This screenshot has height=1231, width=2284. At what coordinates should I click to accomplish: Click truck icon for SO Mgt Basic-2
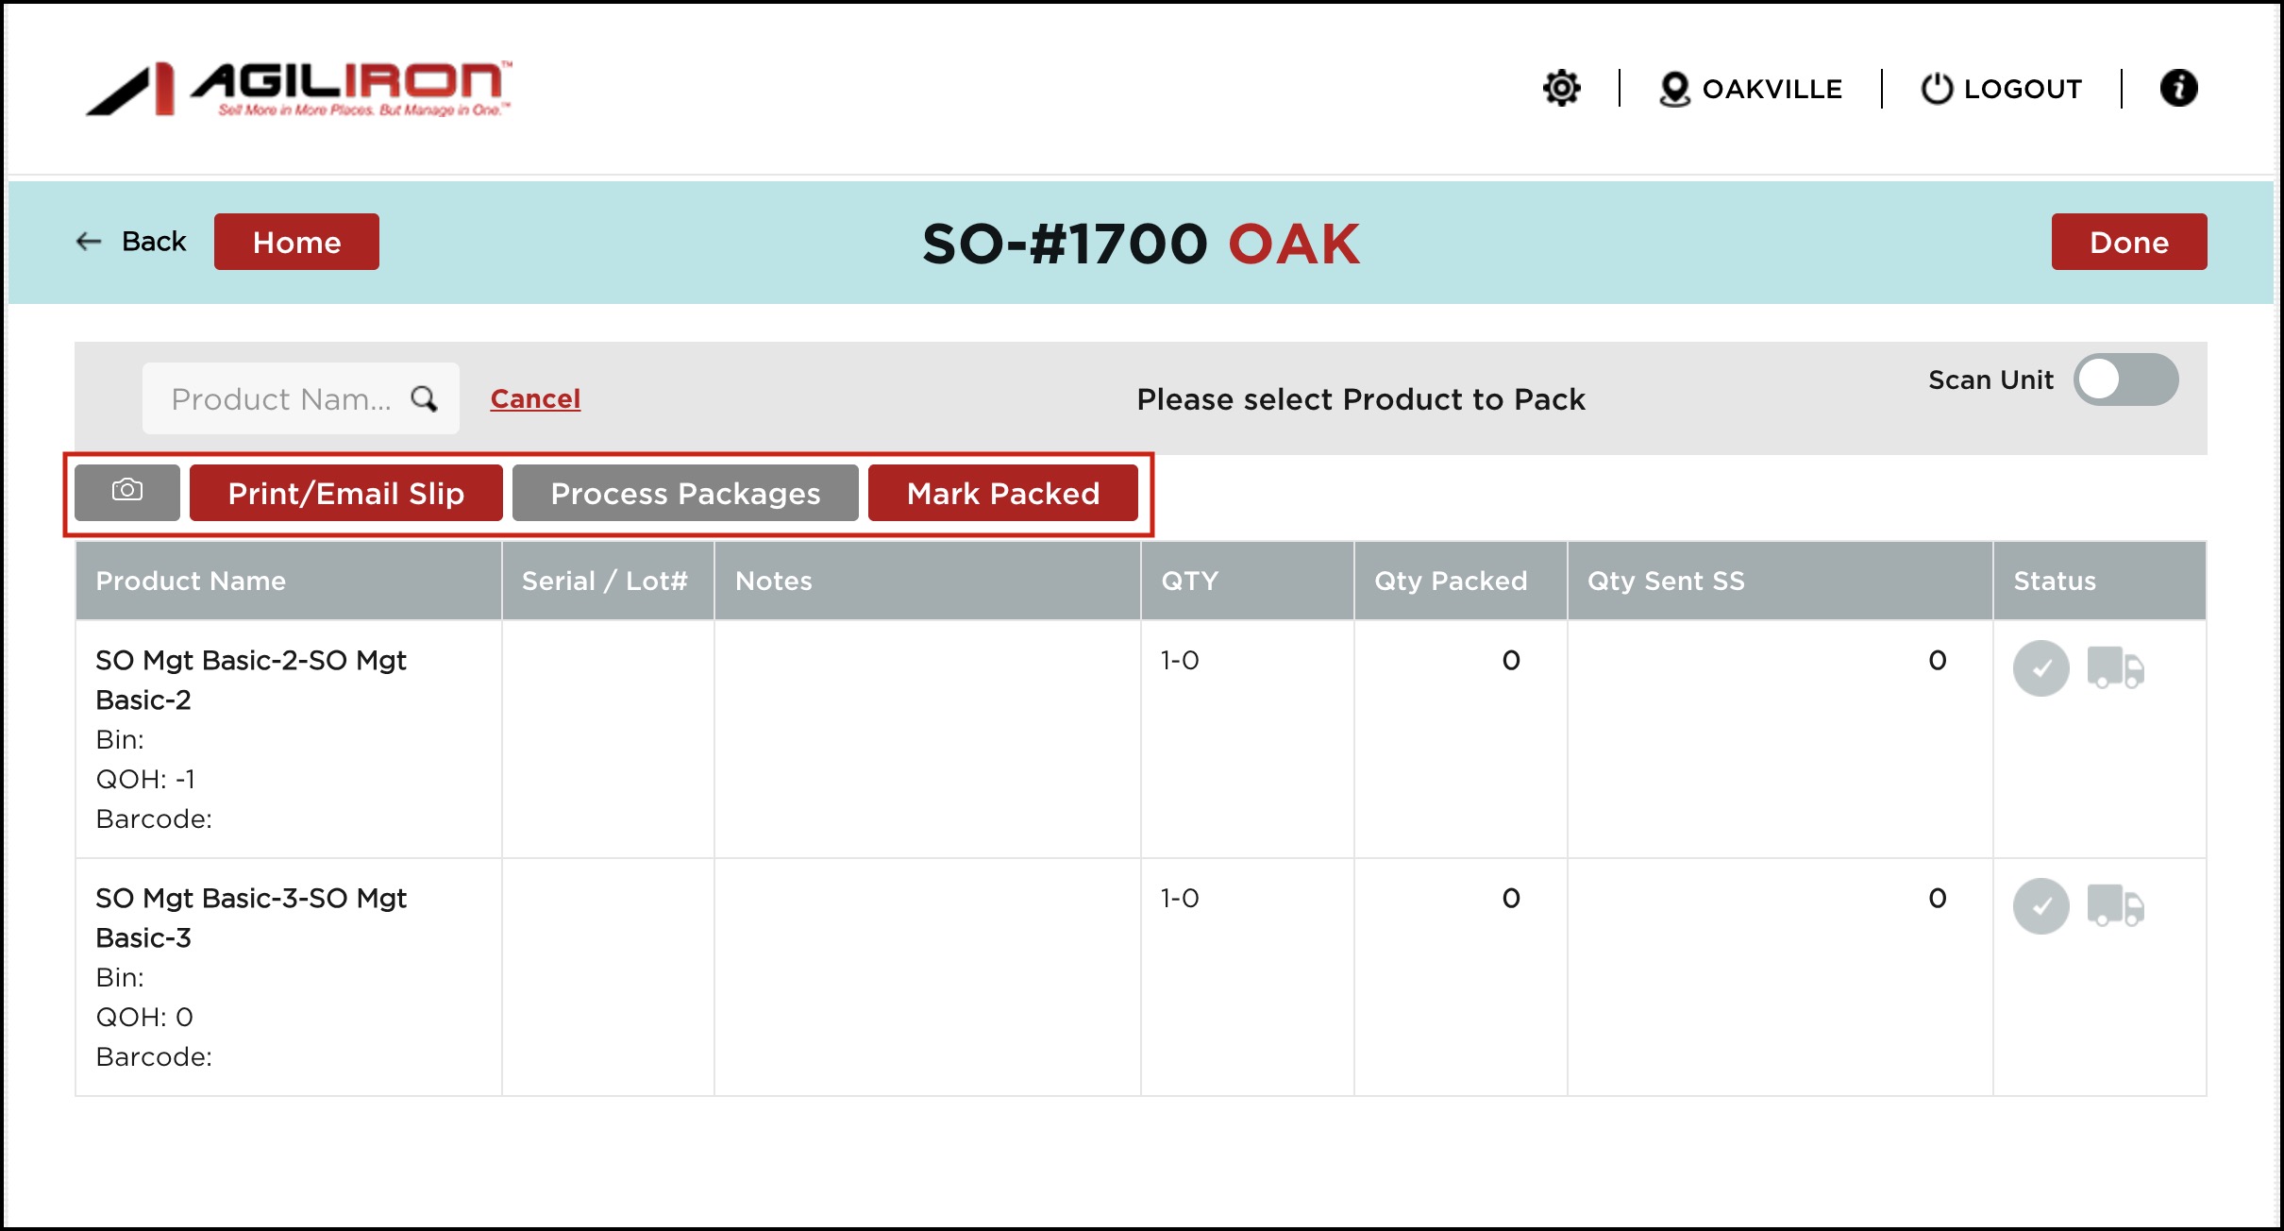pyautogui.click(x=2115, y=668)
